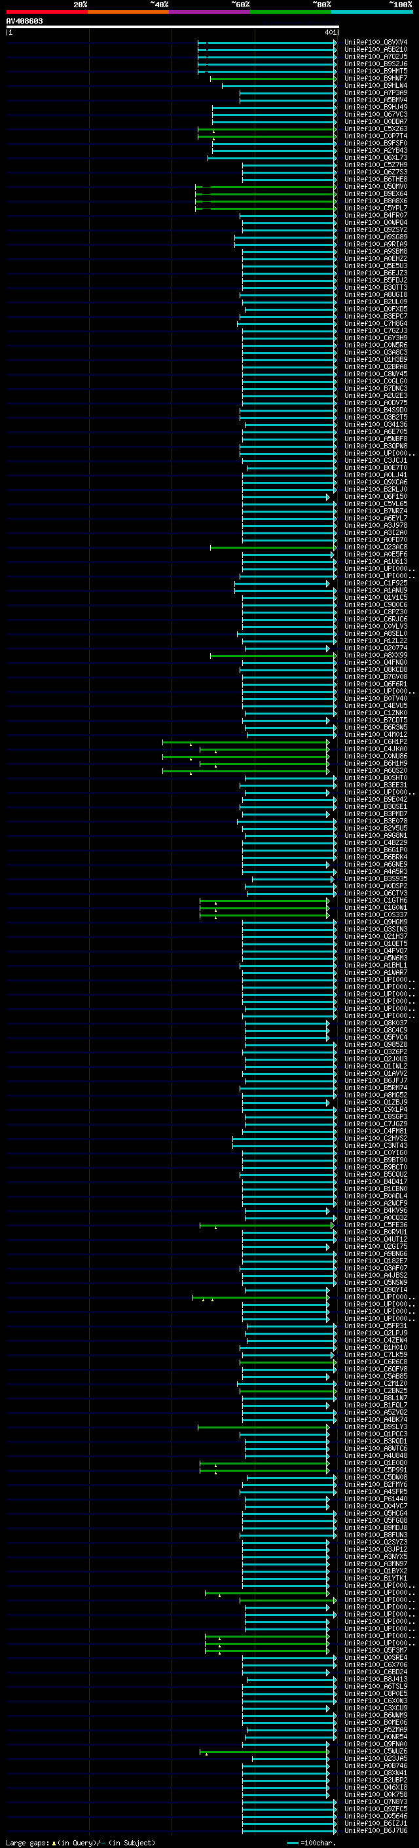Select row UniRef100_B3S935

pos(375,879)
